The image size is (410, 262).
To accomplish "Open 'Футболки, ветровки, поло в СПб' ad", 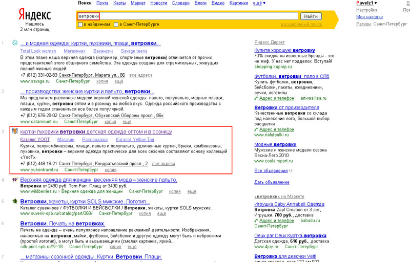I will [x=292, y=76].
